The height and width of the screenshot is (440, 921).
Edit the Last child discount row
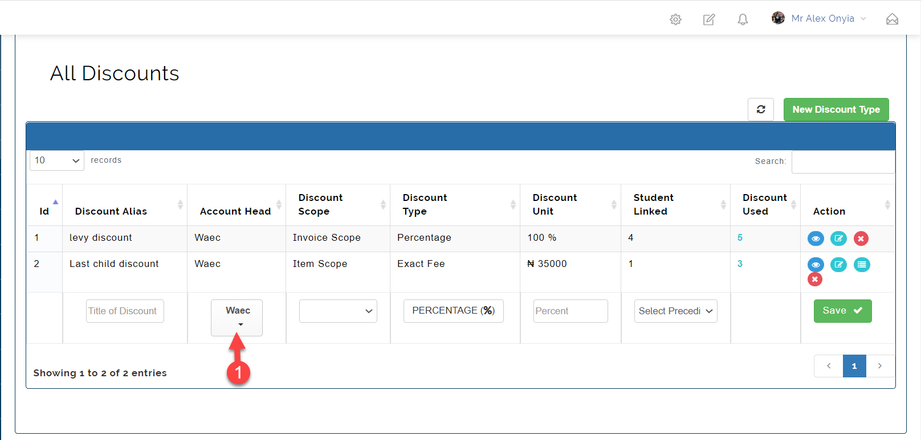tap(838, 265)
